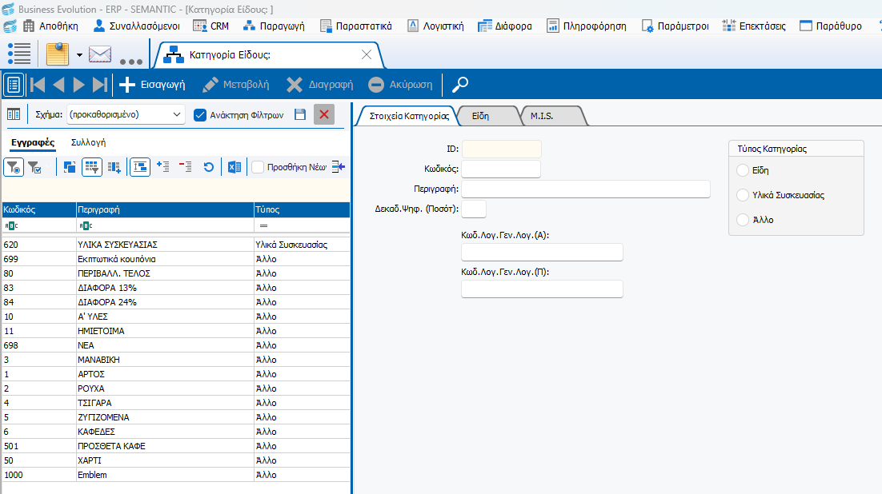The height and width of the screenshot is (494, 882).
Task: Select the Είδη radio button
Action: (x=743, y=170)
